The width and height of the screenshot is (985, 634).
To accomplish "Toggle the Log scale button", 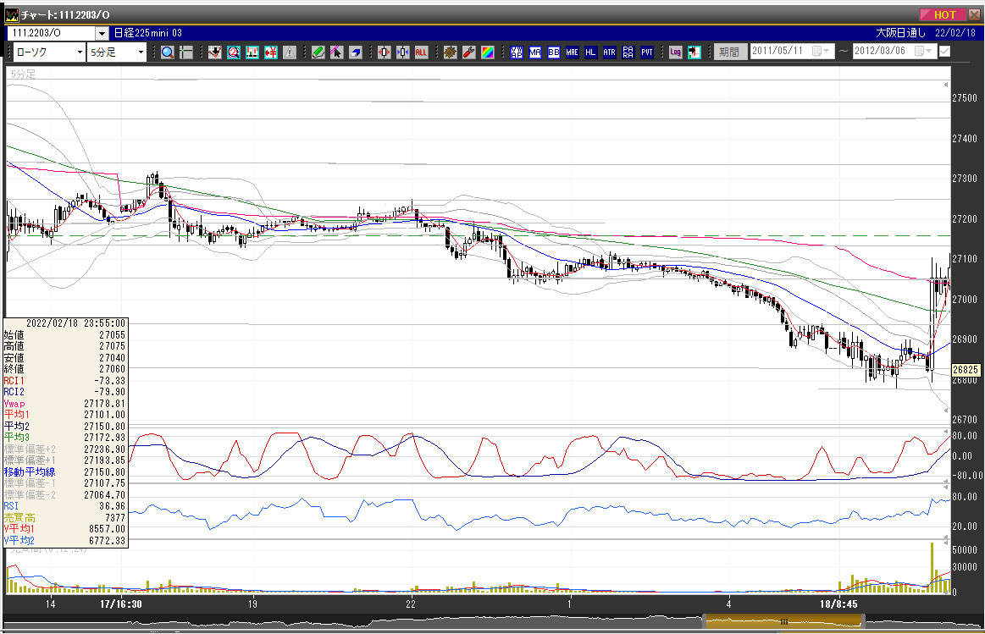I will pos(675,52).
